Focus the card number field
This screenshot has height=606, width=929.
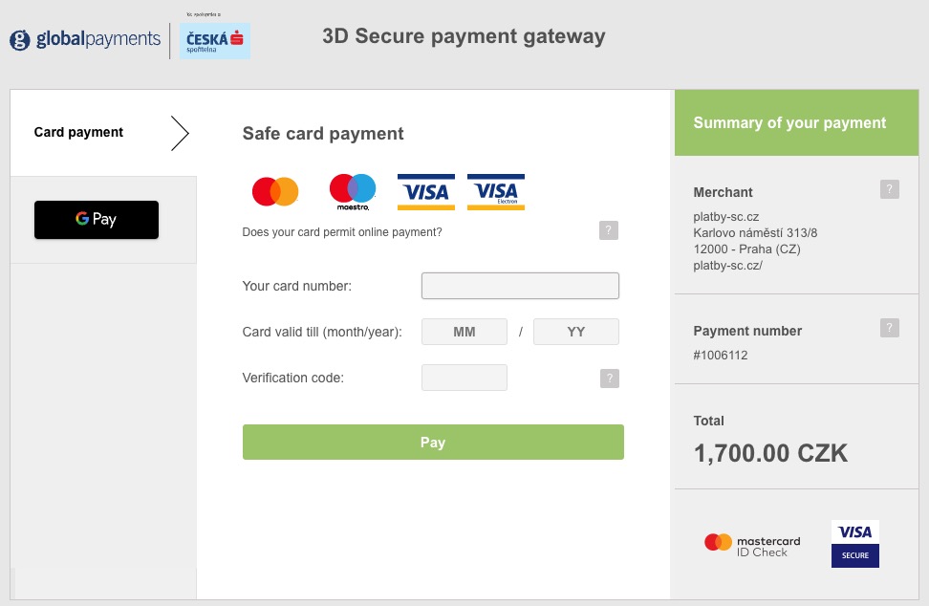click(520, 286)
